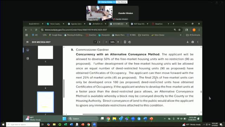Screen dimensions: 225x127
Task: Click the PDF horizontal scrollbar
Action: click(134, 114)
